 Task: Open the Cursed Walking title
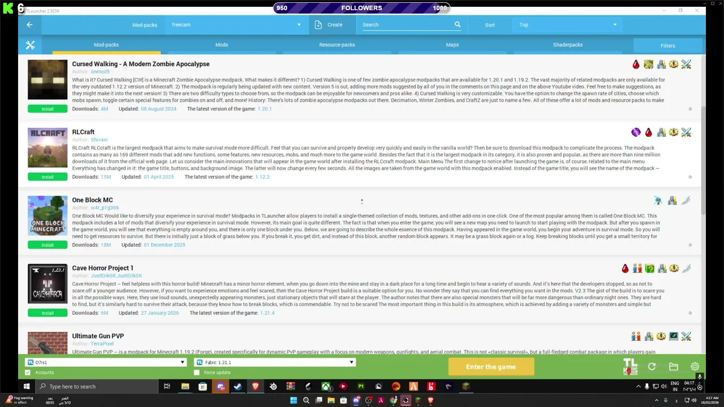click(141, 64)
